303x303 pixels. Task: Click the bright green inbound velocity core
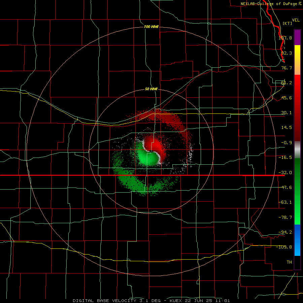149,157
